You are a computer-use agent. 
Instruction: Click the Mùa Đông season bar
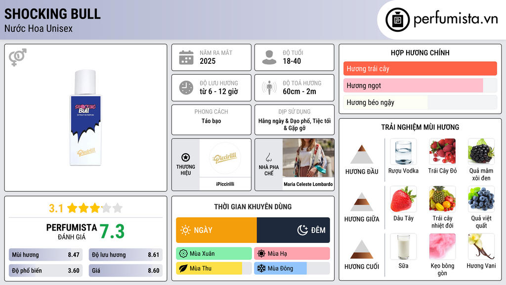pyautogui.click(x=292, y=269)
